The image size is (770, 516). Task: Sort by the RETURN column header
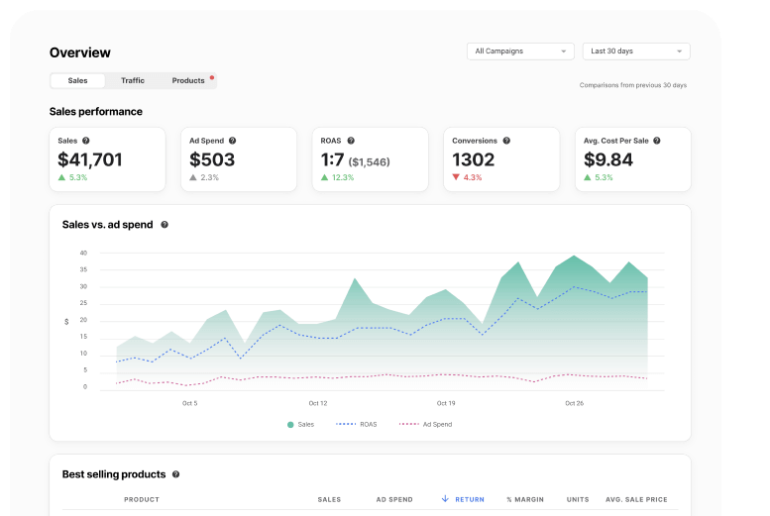click(470, 499)
